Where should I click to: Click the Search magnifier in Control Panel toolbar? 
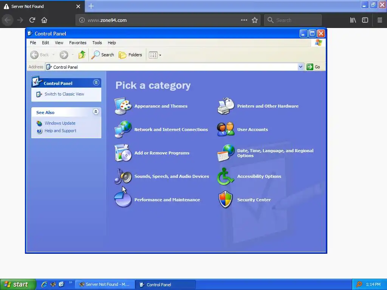point(102,55)
